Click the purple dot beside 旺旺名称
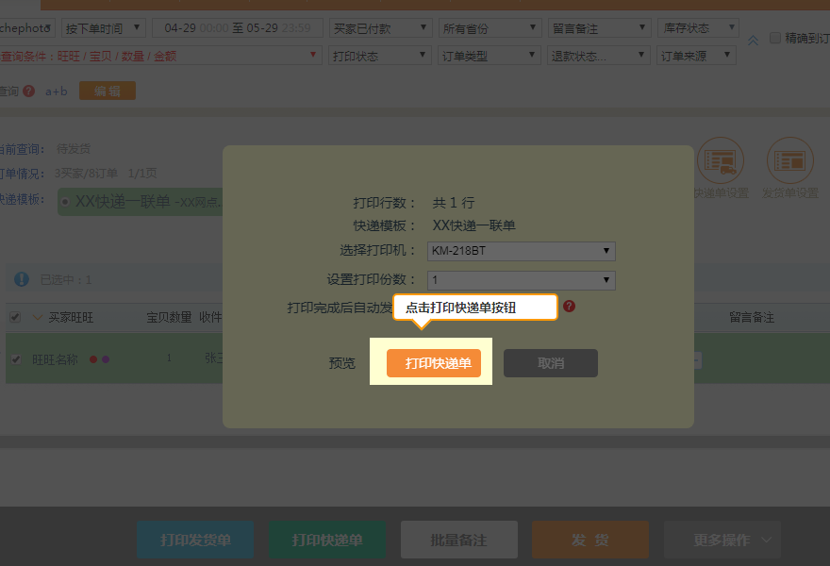 click(106, 359)
